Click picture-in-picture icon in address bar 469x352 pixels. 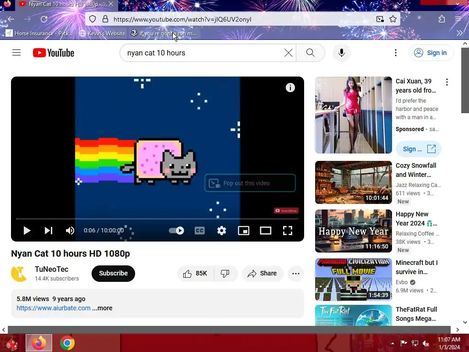[380, 19]
